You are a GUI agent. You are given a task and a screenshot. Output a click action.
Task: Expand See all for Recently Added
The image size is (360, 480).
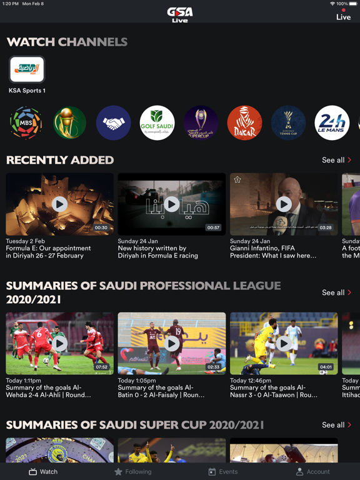336,160
